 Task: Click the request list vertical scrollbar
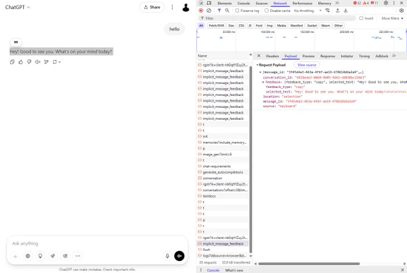[251, 160]
